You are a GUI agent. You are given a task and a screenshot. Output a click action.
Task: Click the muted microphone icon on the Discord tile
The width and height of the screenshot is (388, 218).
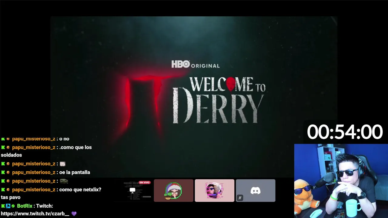pyautogui.click(x=240, y=198)
